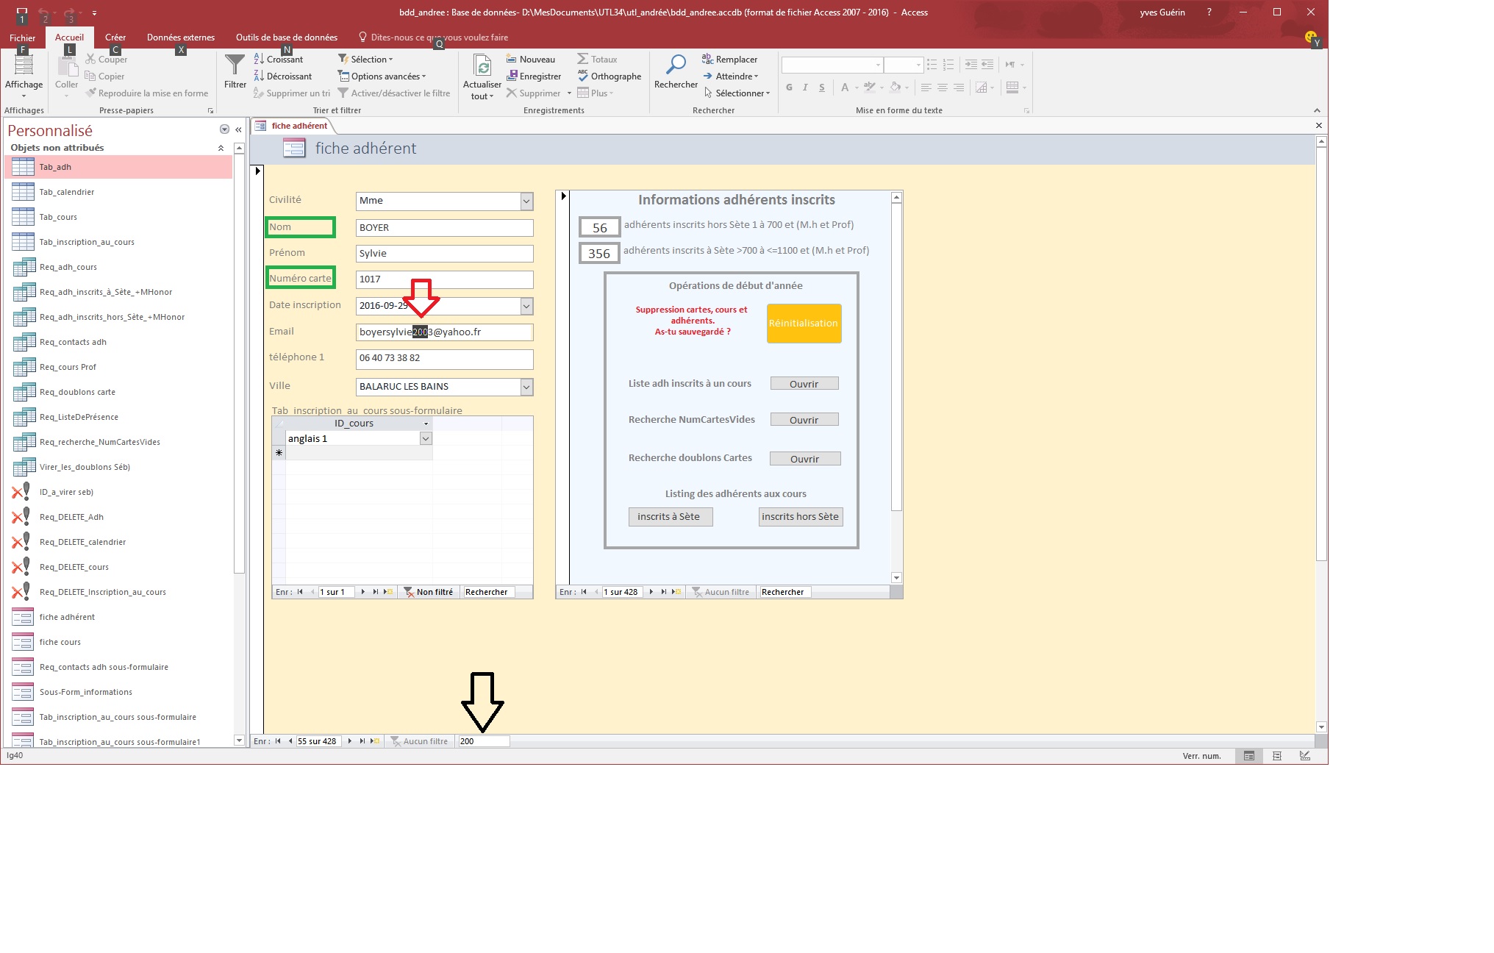This screenshot has width=1494, height=953.
Task: Click the Filtrer funnel icon
Action: point(235,65)
